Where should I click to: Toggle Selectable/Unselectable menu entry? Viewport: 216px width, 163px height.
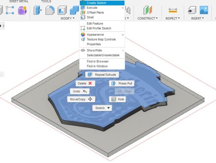pos(102,55)
